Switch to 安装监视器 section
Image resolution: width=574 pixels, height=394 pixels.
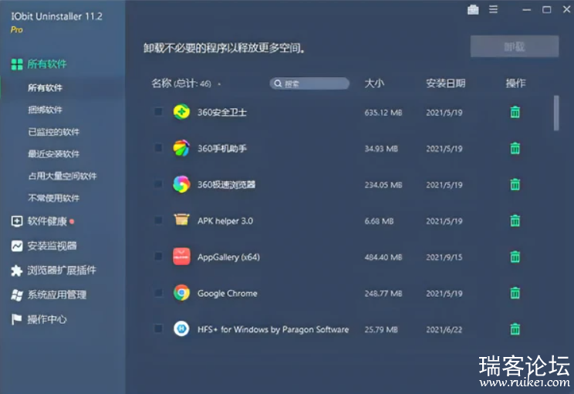pos(52,246)
